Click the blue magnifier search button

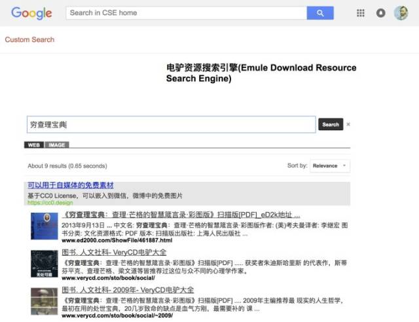pyautogui.click(x=320, y=13)
